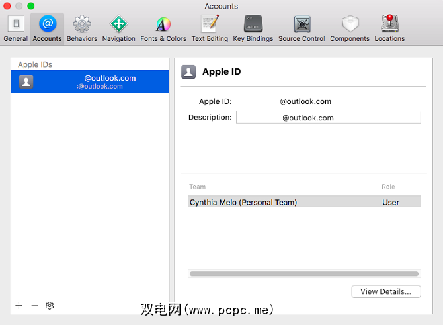Open account actions gear menu
Image resolution: width=443 pixels, height=325 pixels.
50,306
